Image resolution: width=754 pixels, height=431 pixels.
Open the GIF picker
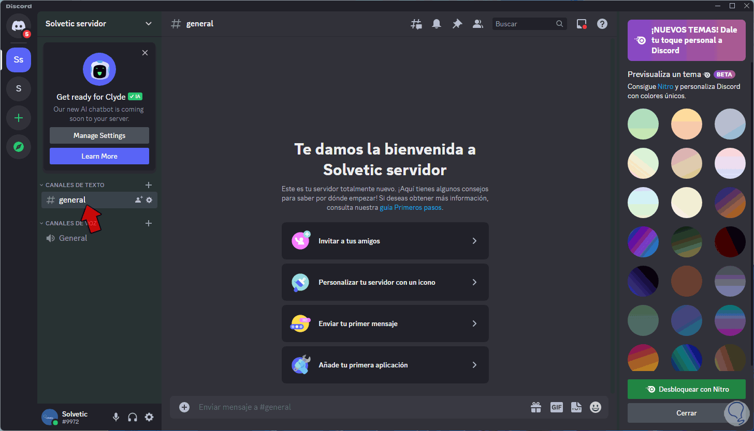[x=557, y=407]
